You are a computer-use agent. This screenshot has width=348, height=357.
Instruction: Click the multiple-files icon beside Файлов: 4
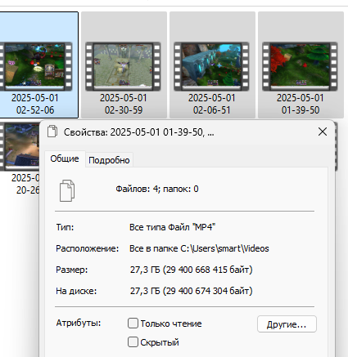[x=67, y=190]
